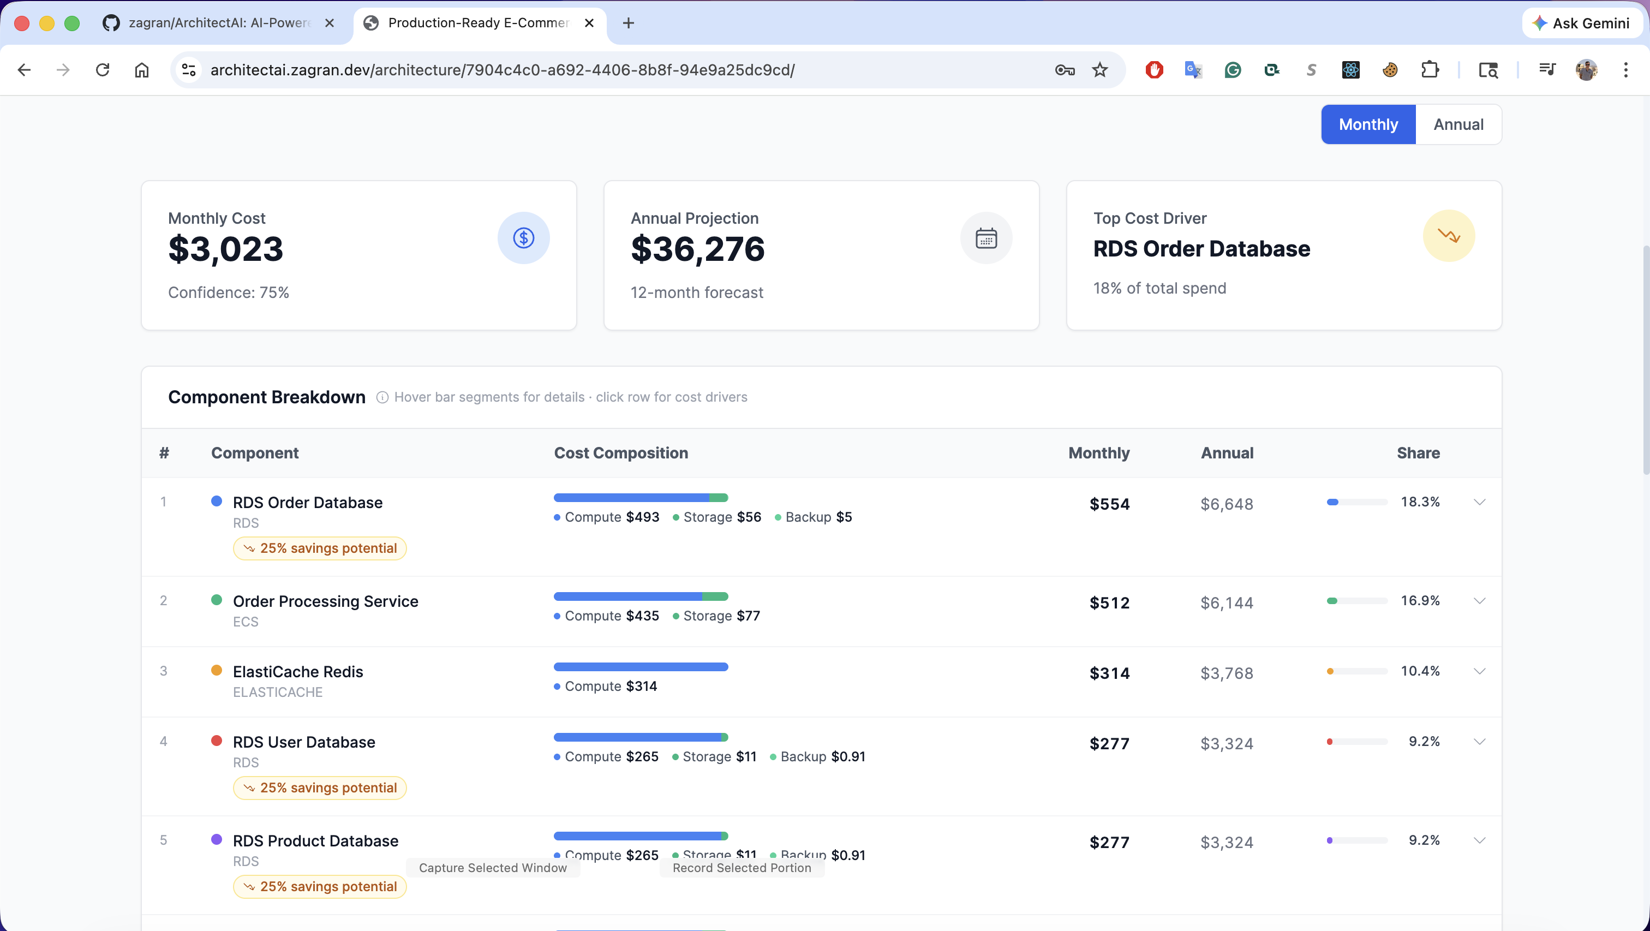This screenshot has width=1650, height=931.
Task: Click RDS Order Database savings potential badge
Action: [x=320, y=548]
